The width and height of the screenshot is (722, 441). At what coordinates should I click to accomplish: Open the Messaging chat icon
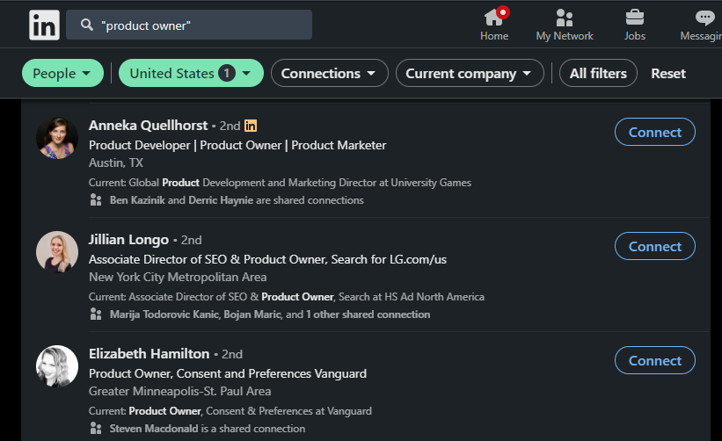704,18
